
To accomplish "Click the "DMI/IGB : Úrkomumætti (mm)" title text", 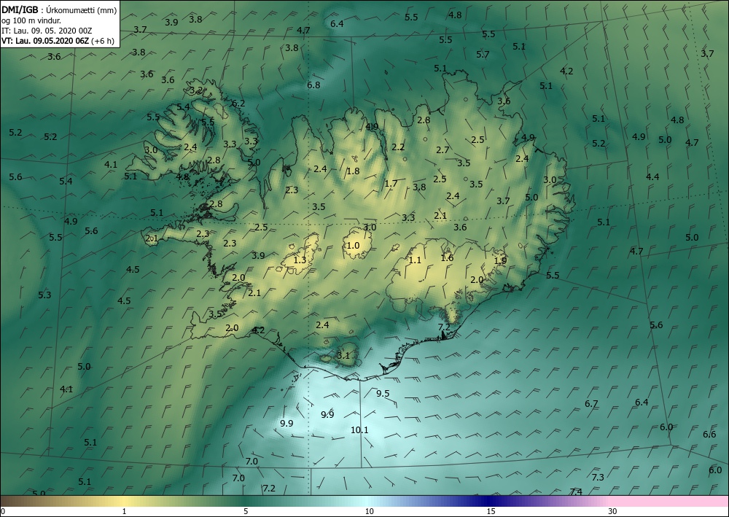I will tap(60, 9).
